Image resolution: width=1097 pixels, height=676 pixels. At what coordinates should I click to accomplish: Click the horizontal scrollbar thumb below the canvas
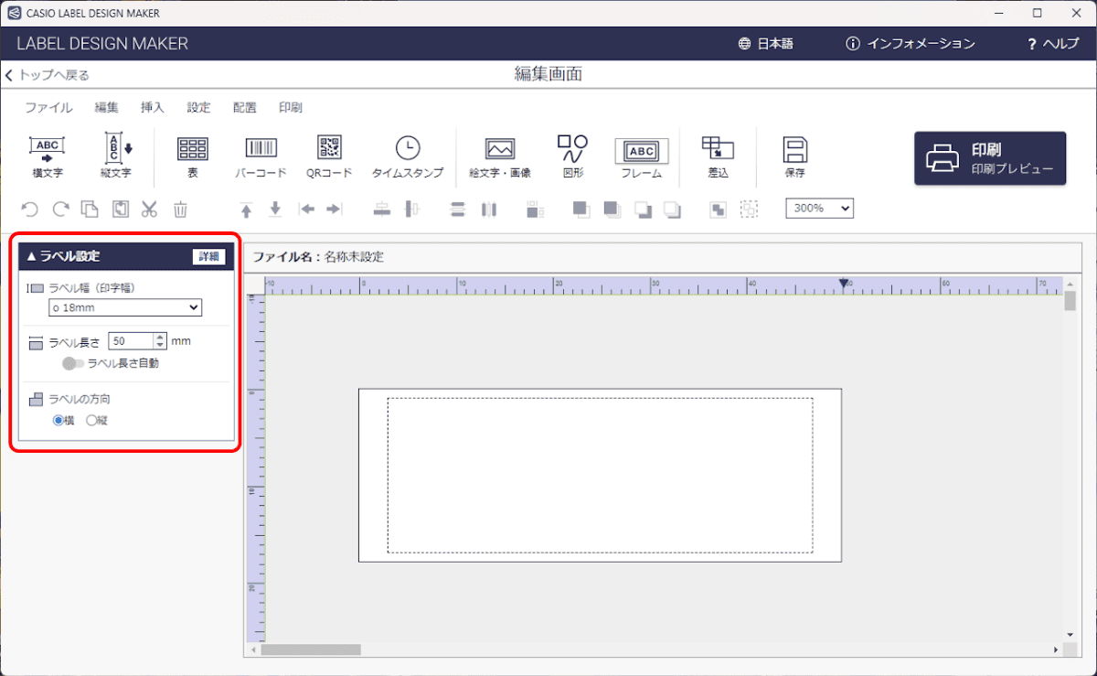click(311, 649)
